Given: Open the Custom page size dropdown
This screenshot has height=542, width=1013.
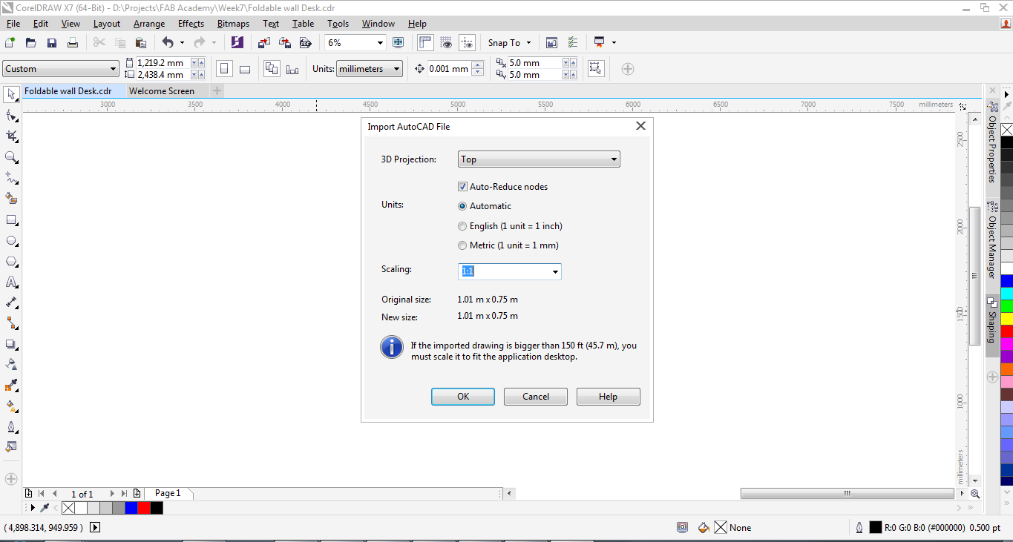Looking at the screenshot, I should point(61,69).
